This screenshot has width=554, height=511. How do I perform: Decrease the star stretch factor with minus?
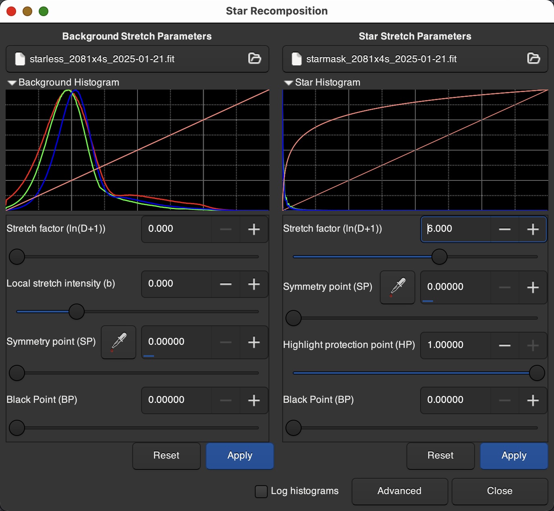pos(505,229)
